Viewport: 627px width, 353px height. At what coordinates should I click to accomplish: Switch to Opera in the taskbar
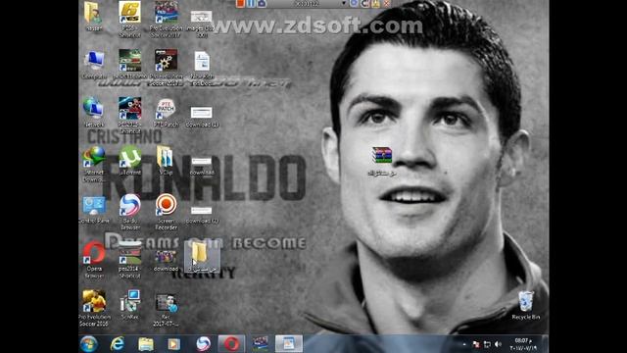pyautogui.click(x=231, y=344)
